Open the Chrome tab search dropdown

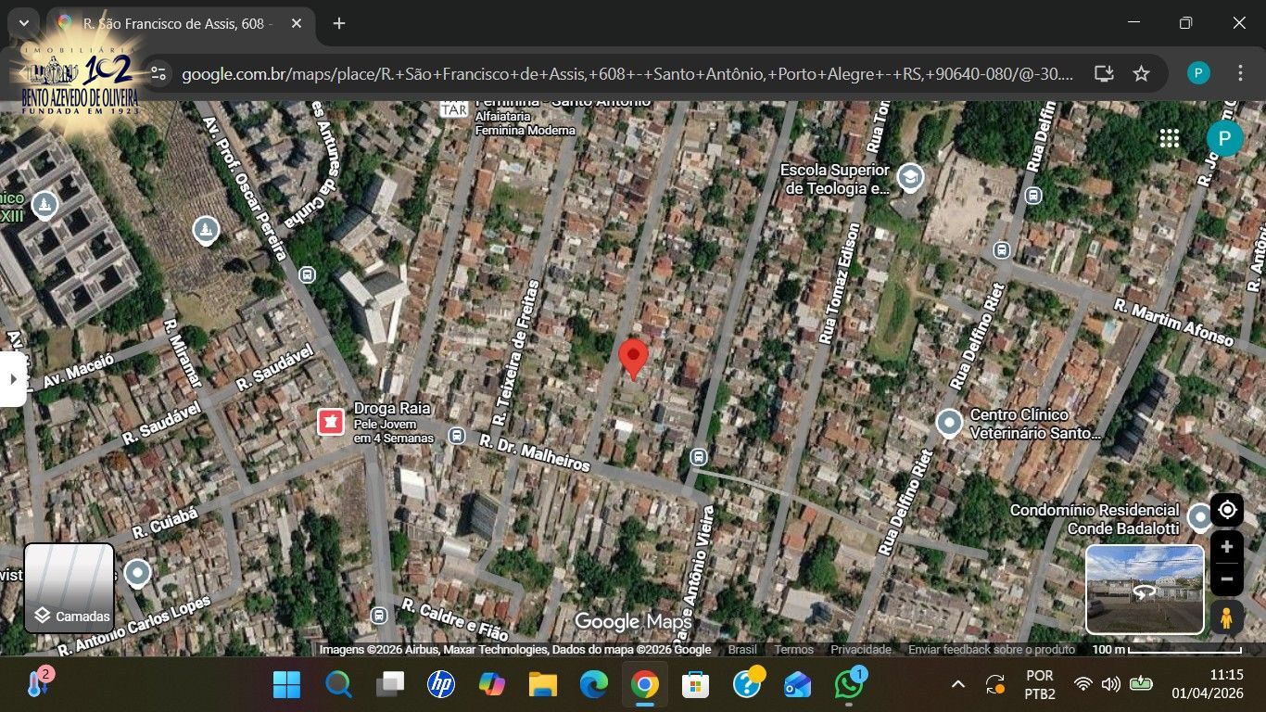(x=23, y=23)
